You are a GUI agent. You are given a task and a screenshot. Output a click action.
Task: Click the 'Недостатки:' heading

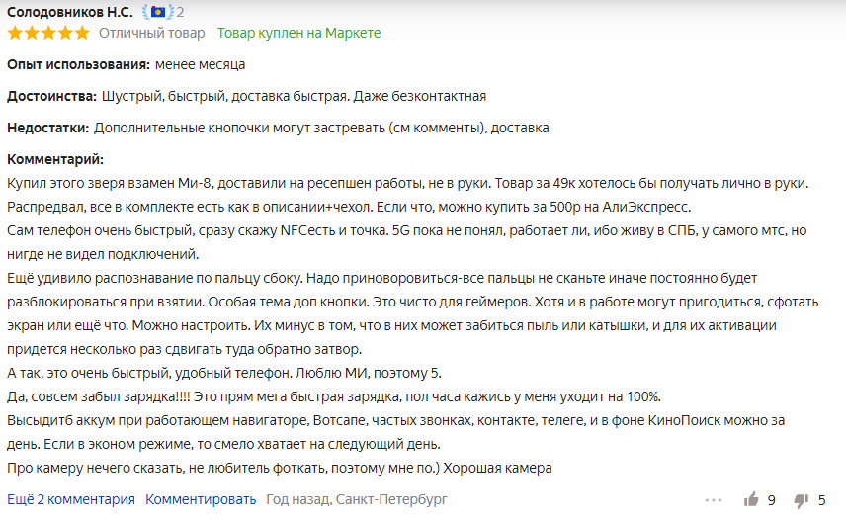point(48,128)
